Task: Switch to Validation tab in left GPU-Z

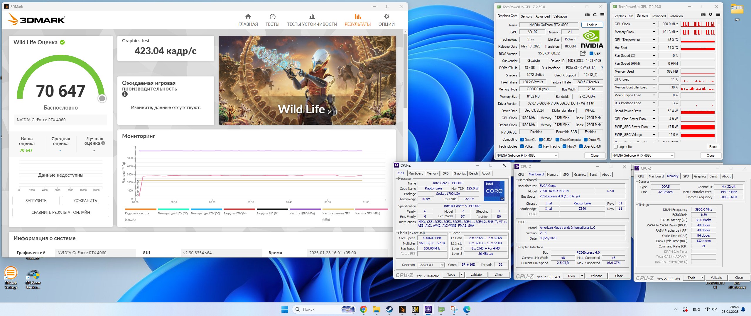Action: pos(560,16)
